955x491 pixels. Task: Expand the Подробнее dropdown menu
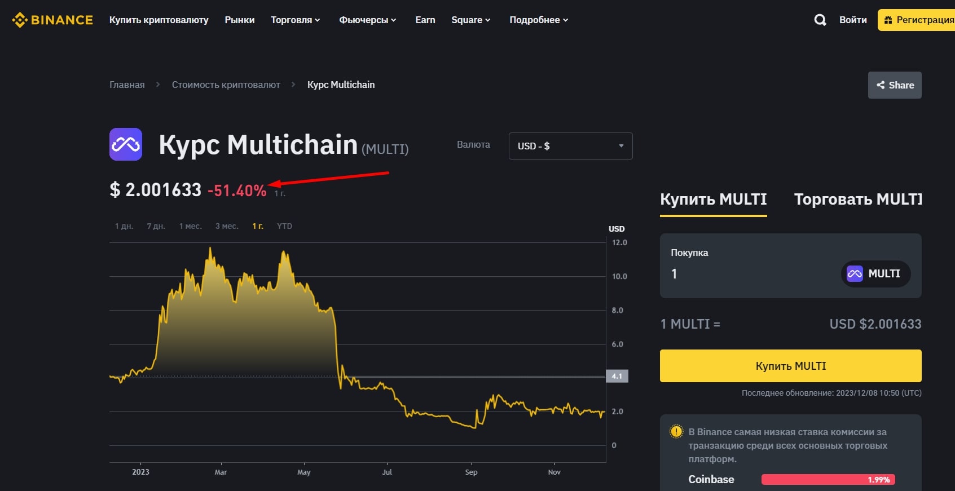click(539, 20)
